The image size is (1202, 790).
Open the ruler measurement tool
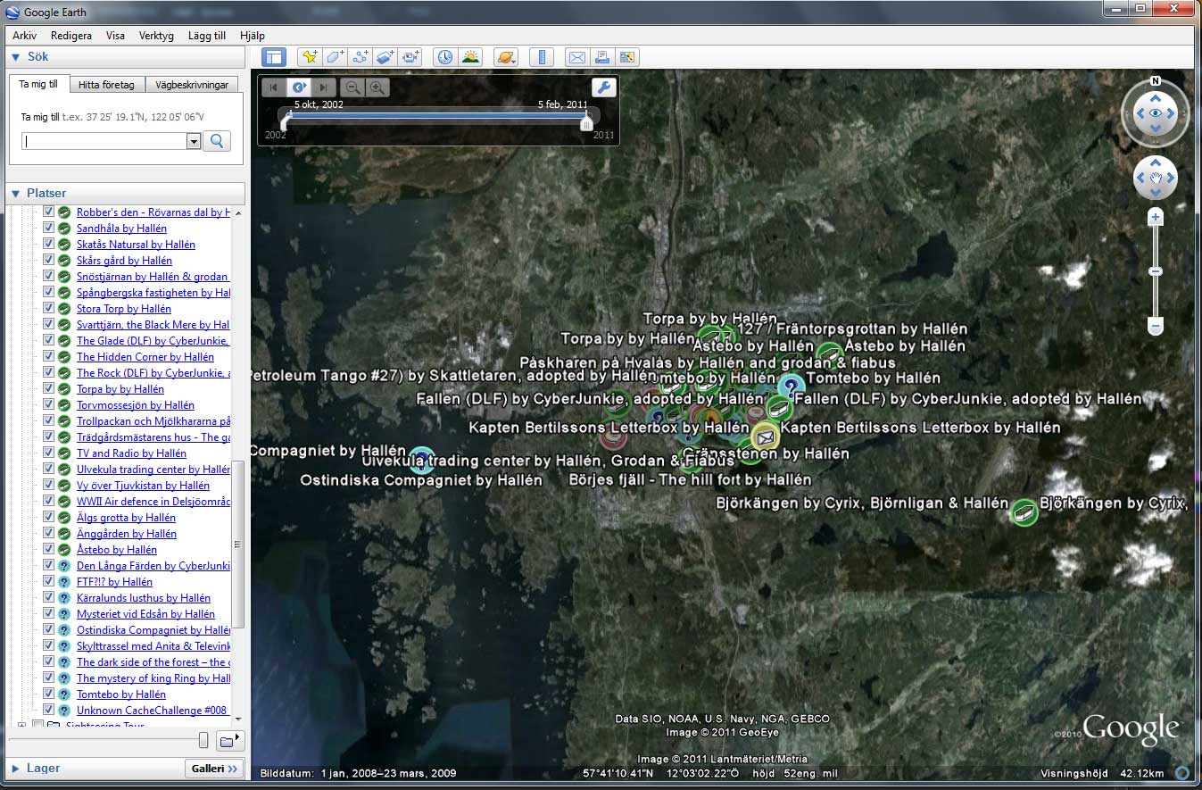point(541,57)
